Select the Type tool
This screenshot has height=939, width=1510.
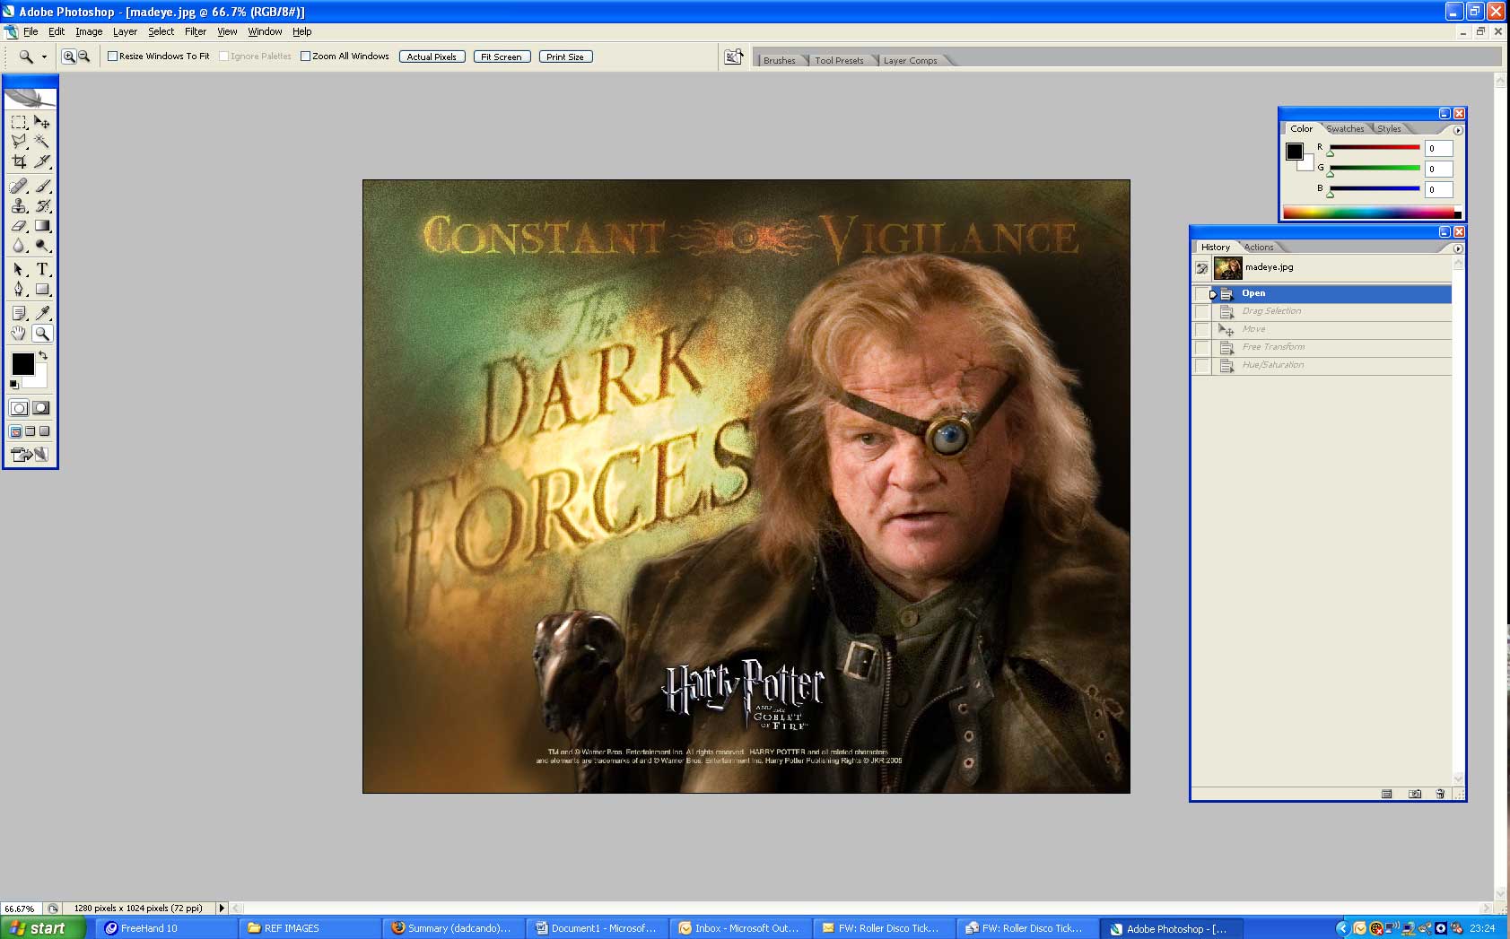(x=42, y=269)
